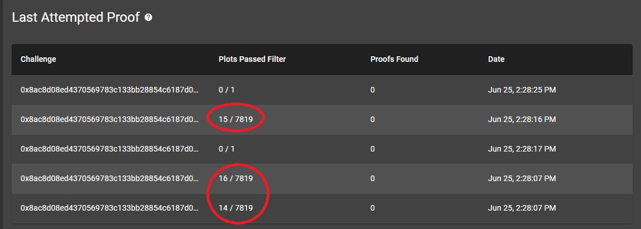
Task: Click challenge hash in the 16 / 7819 row
Action: (x=109, y=178)
